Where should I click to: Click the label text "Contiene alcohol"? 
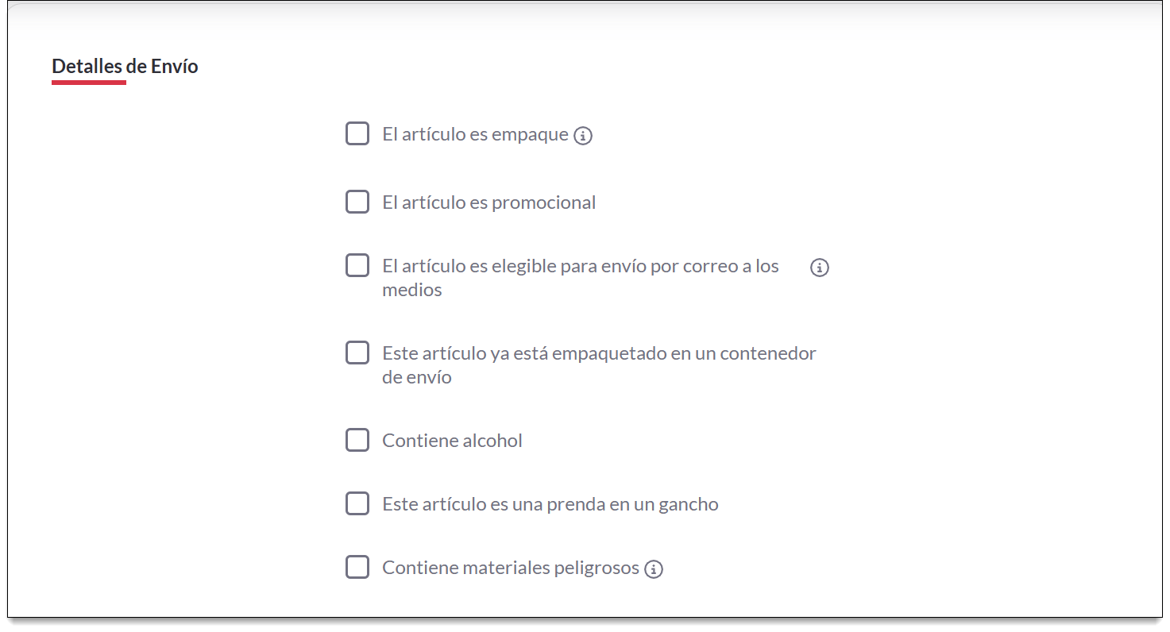click(451, 440)
